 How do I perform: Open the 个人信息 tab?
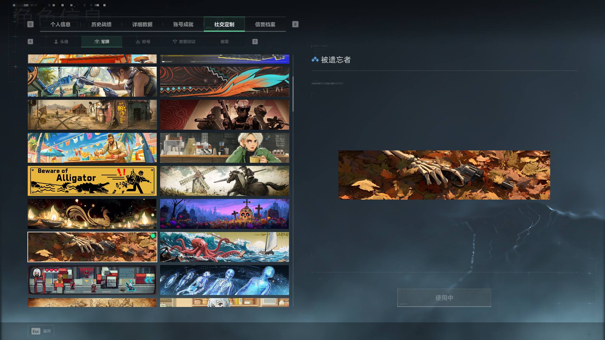tap(60, 24)
